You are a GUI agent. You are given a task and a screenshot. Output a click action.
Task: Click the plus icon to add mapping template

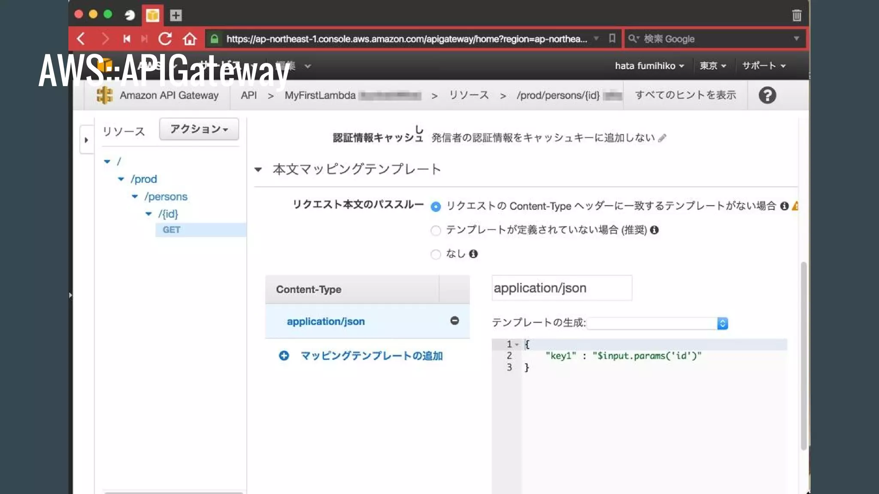pos(284,355)
